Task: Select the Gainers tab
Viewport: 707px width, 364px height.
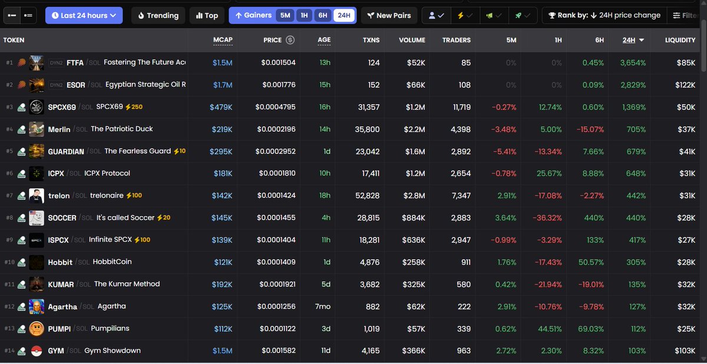Action: 253,15
